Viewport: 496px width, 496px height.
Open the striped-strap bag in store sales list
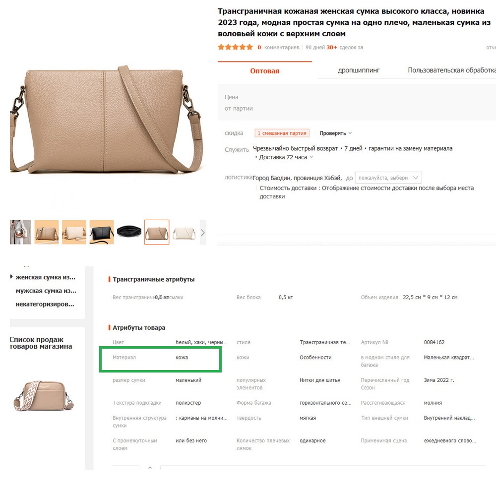pyautogui.click(x=43, y=396)
